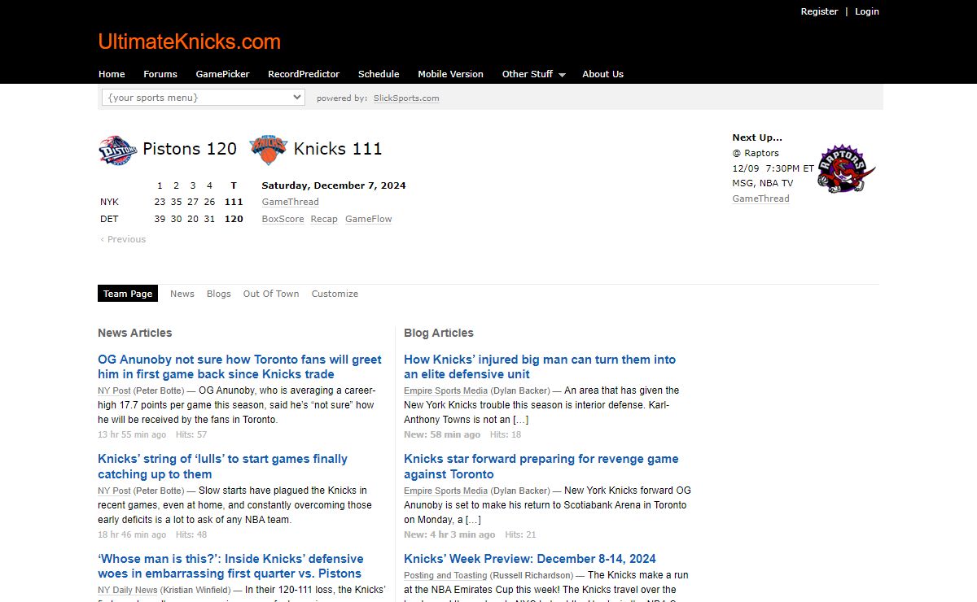The image size is (977, 602).
Task: Open the your sports menu combo box
Action: tap(204, 98)
